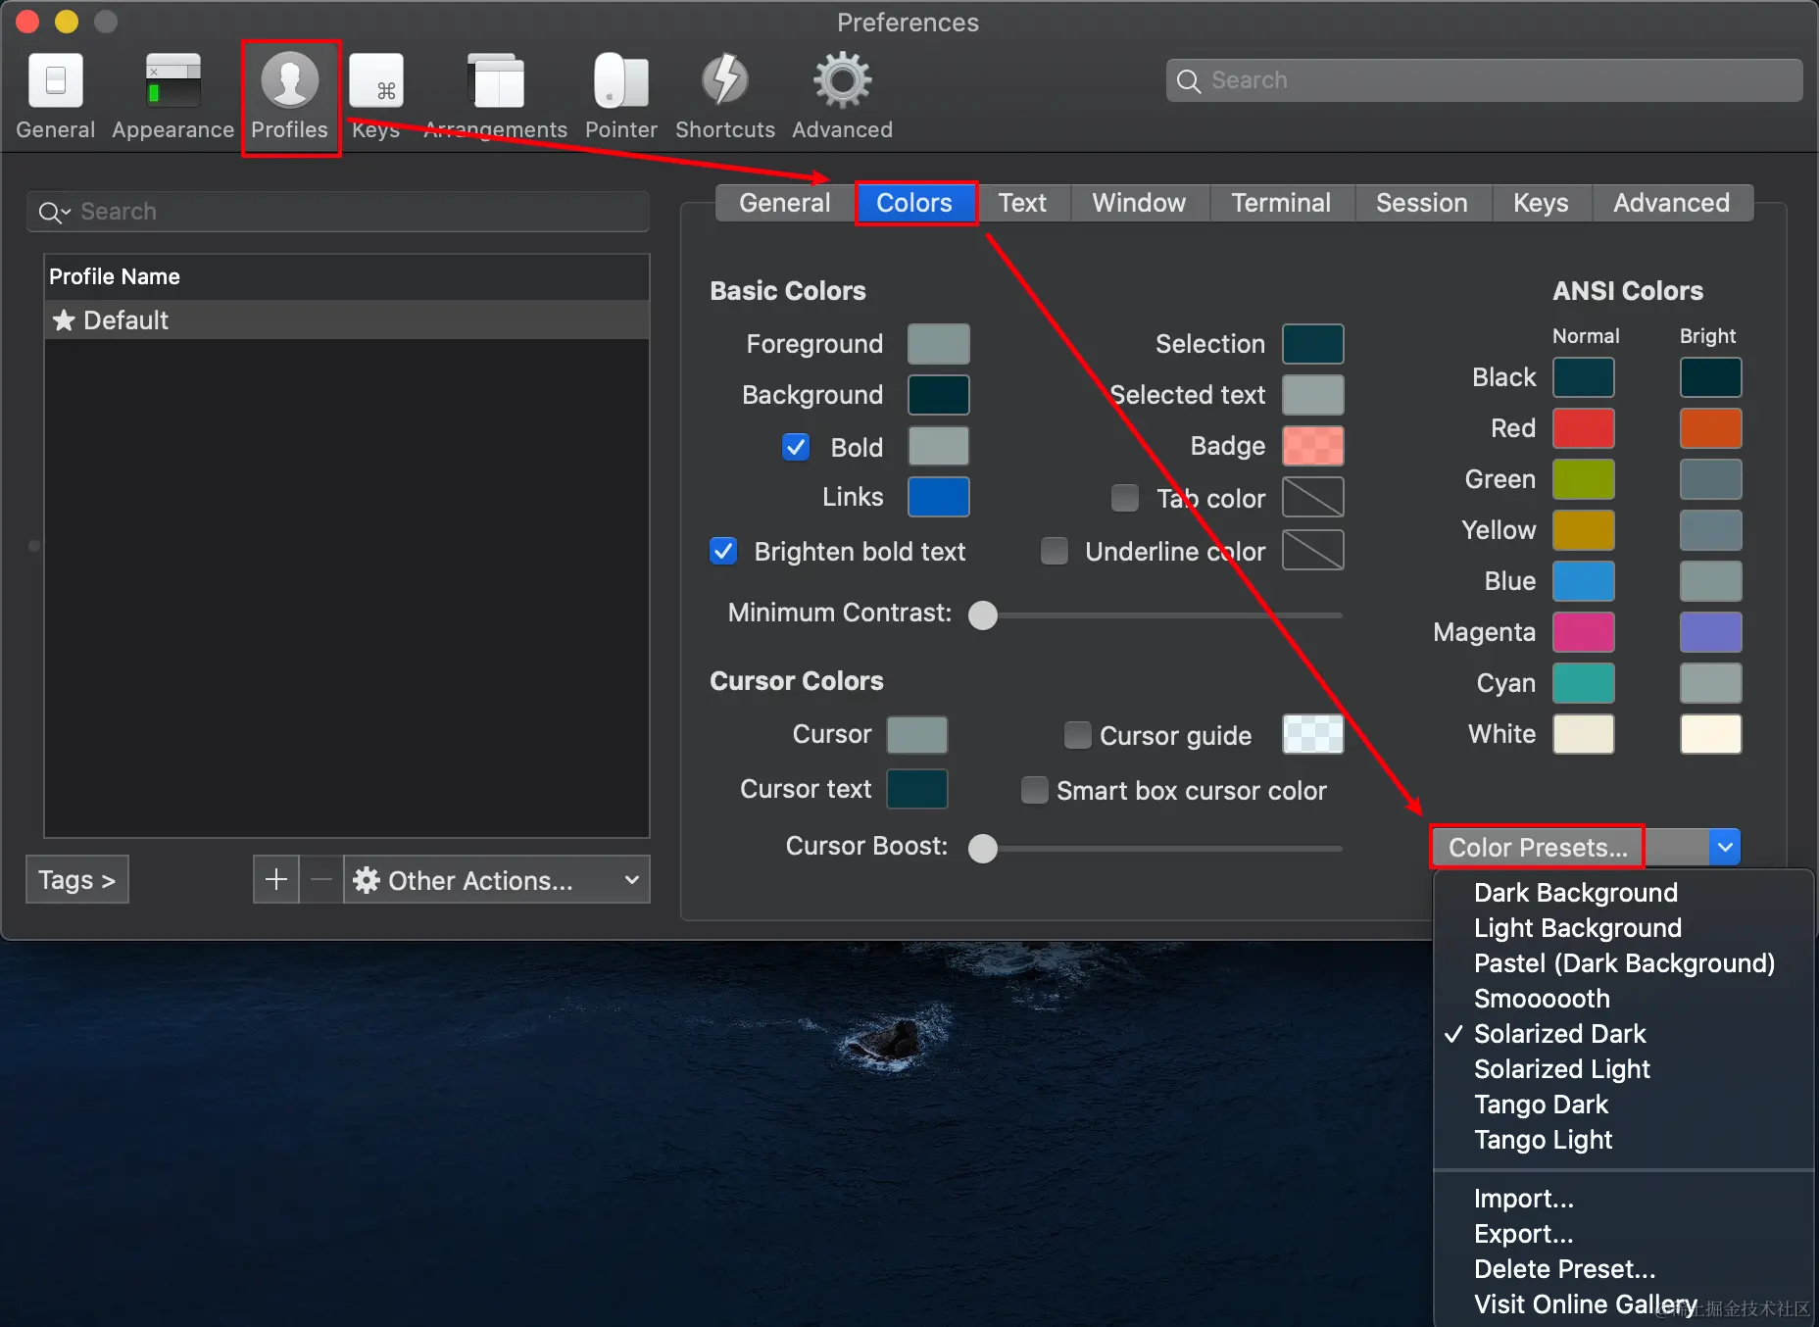Click the ANSI Normal Red swatch
The image size is (1819, 1327).
1584,428
